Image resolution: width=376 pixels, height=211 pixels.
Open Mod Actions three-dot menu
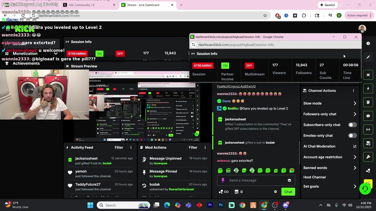205,147
